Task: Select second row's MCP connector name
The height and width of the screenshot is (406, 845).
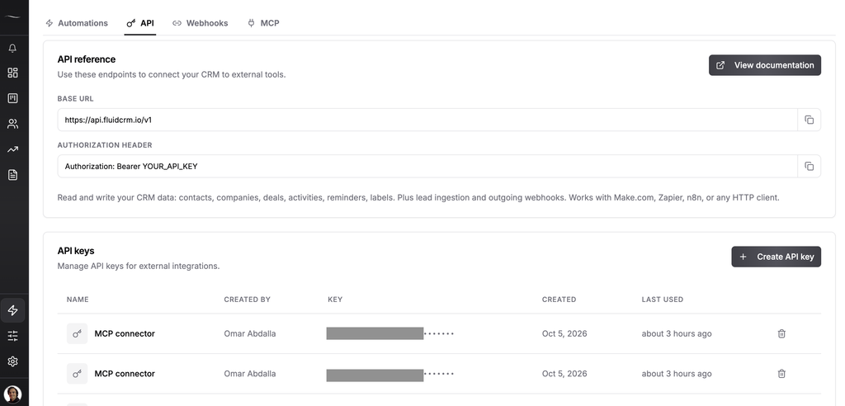Action: coord(125,374)
